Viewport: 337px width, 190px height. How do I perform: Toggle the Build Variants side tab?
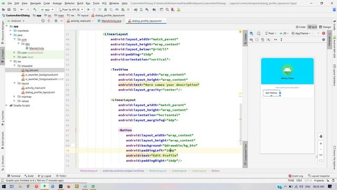3,140
